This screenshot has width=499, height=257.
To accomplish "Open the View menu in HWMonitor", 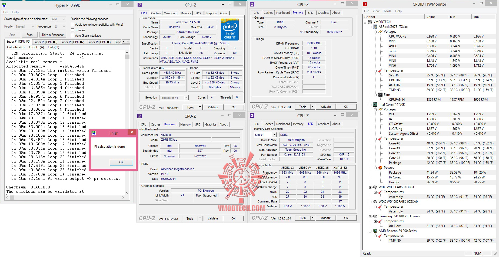I will pos(376,11).
